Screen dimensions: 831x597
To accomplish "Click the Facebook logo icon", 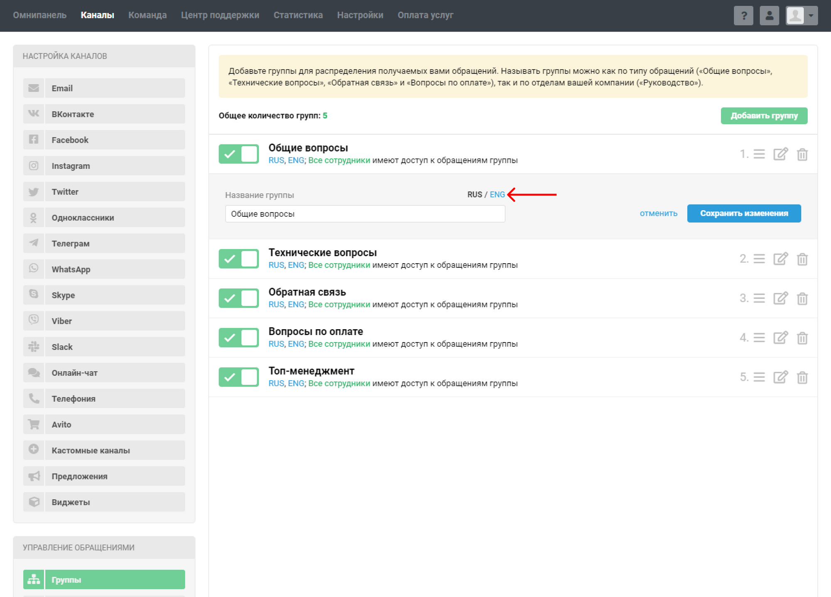I will (34, 139).
